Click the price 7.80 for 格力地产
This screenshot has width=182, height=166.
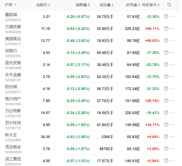click(47, 101)
